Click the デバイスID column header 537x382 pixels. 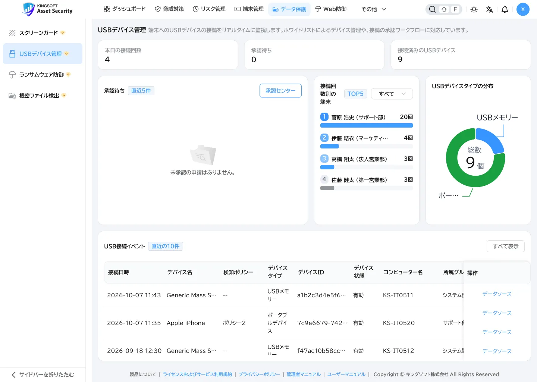point(311,272)
